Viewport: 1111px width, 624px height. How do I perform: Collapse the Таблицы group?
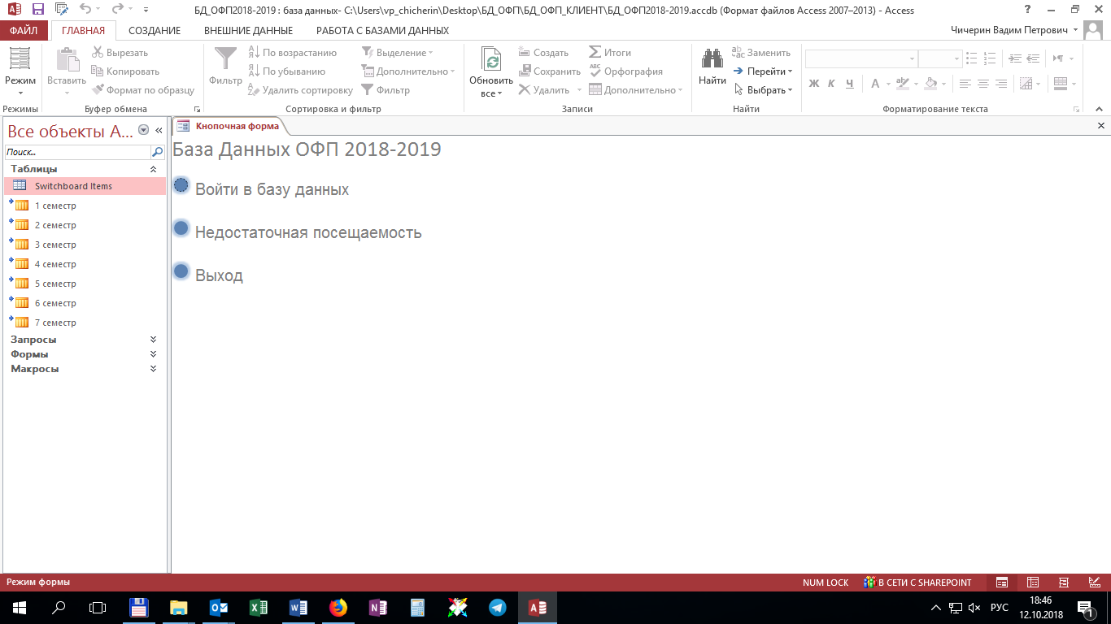click(x=153, y=169)
